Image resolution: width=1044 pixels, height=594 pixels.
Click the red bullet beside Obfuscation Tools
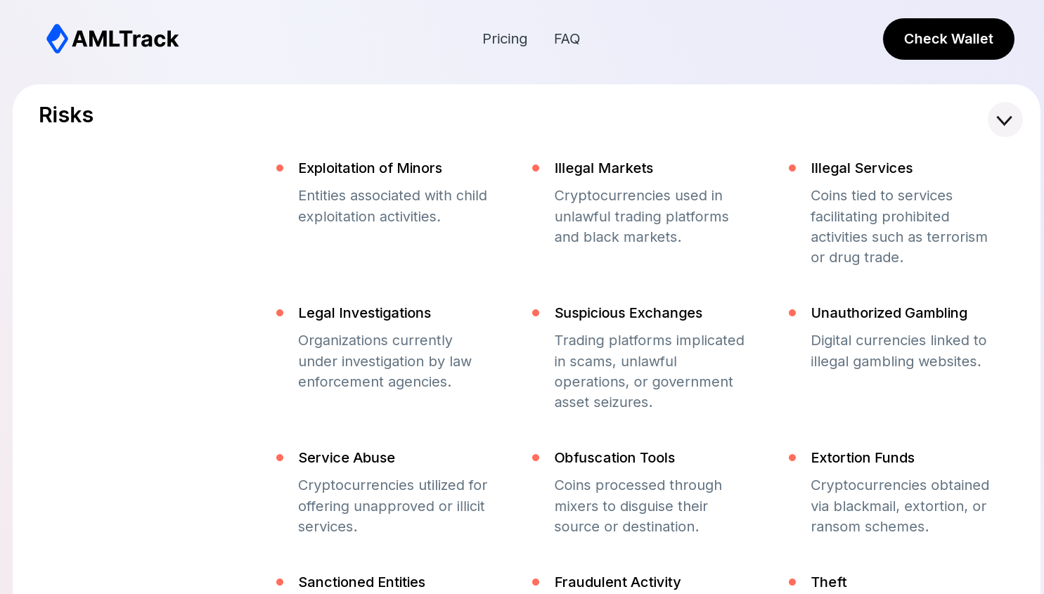(x=536, y=458)
